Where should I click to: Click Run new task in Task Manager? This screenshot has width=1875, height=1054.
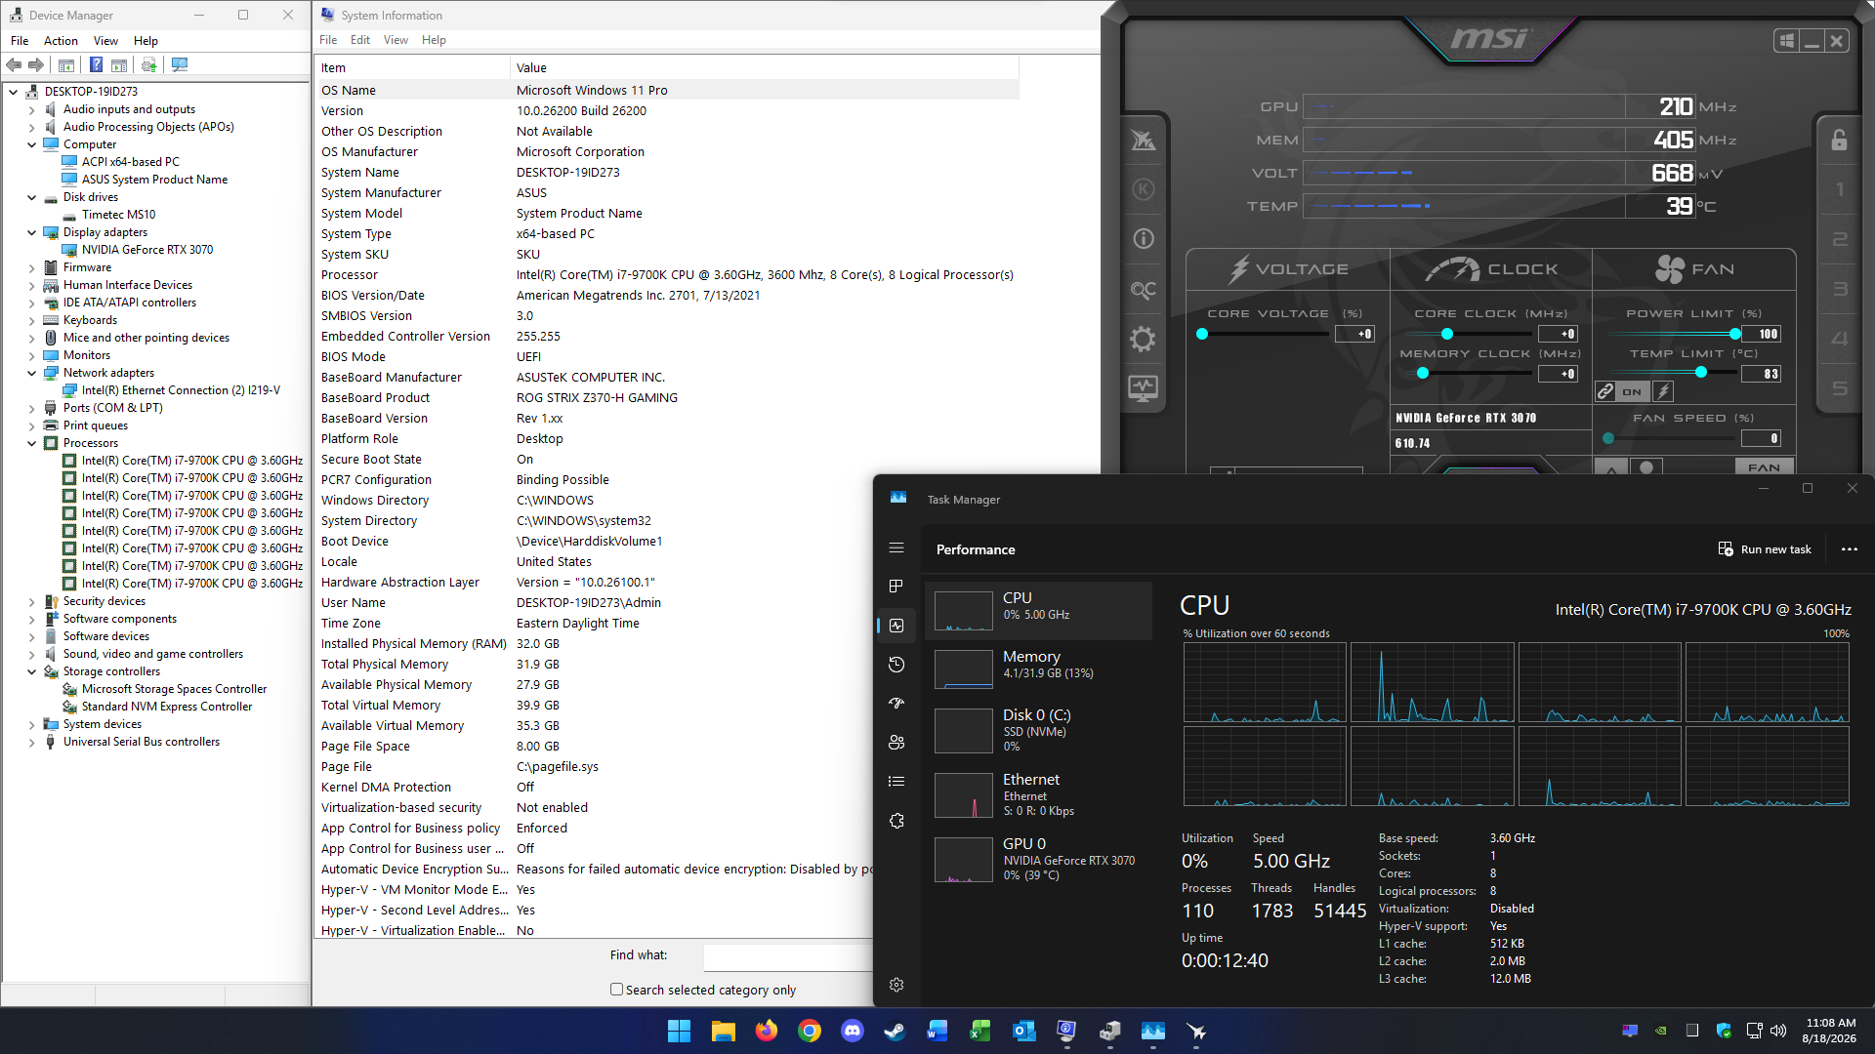pos(1766,549)
